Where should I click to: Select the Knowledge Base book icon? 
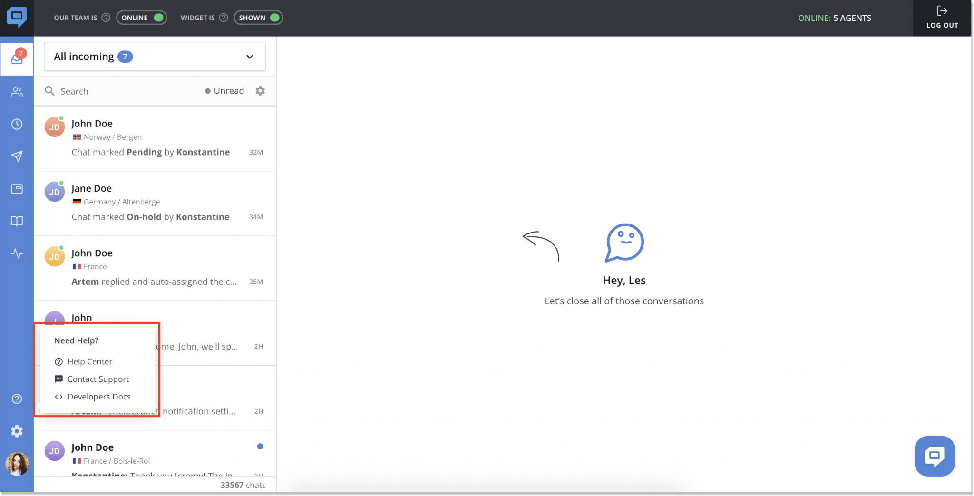(x=17, y=221)
